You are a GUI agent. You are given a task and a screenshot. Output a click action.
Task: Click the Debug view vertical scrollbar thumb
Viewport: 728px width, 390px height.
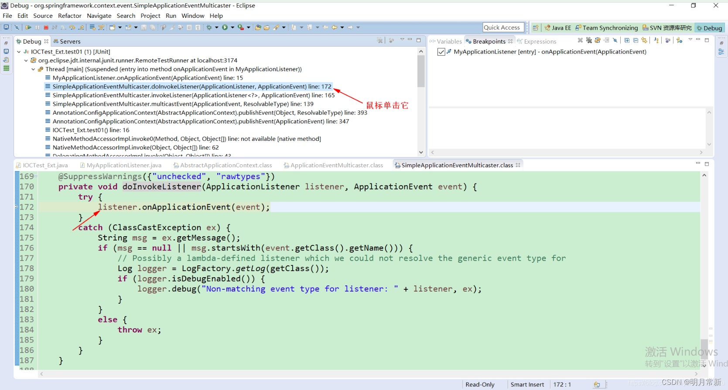pyautogui.click(x=421, y=71)
